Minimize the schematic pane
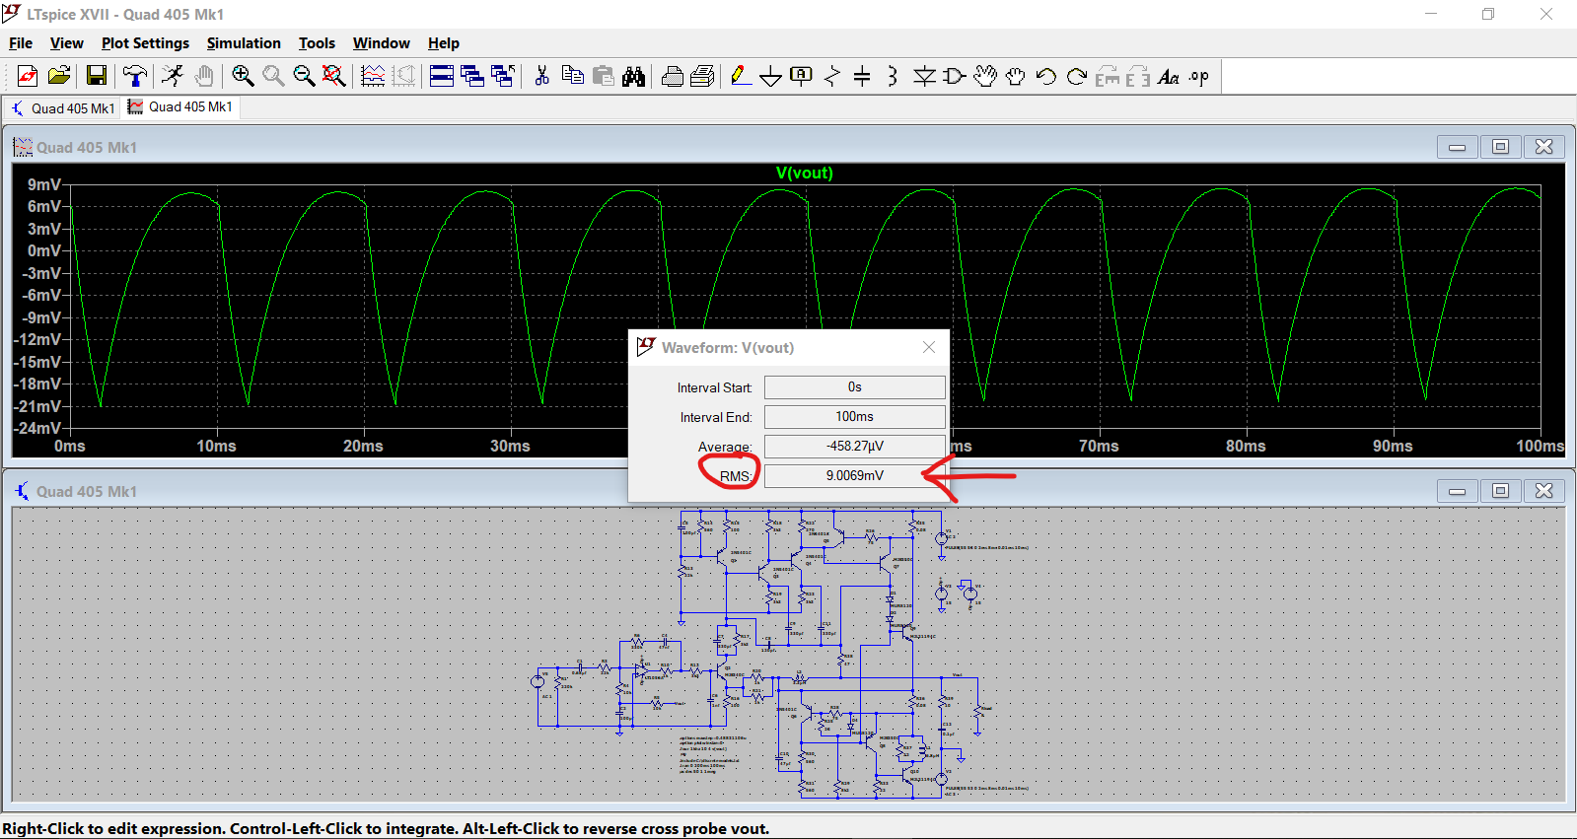This screenshot has height=839, width=1577. (x=1457, y=491)
